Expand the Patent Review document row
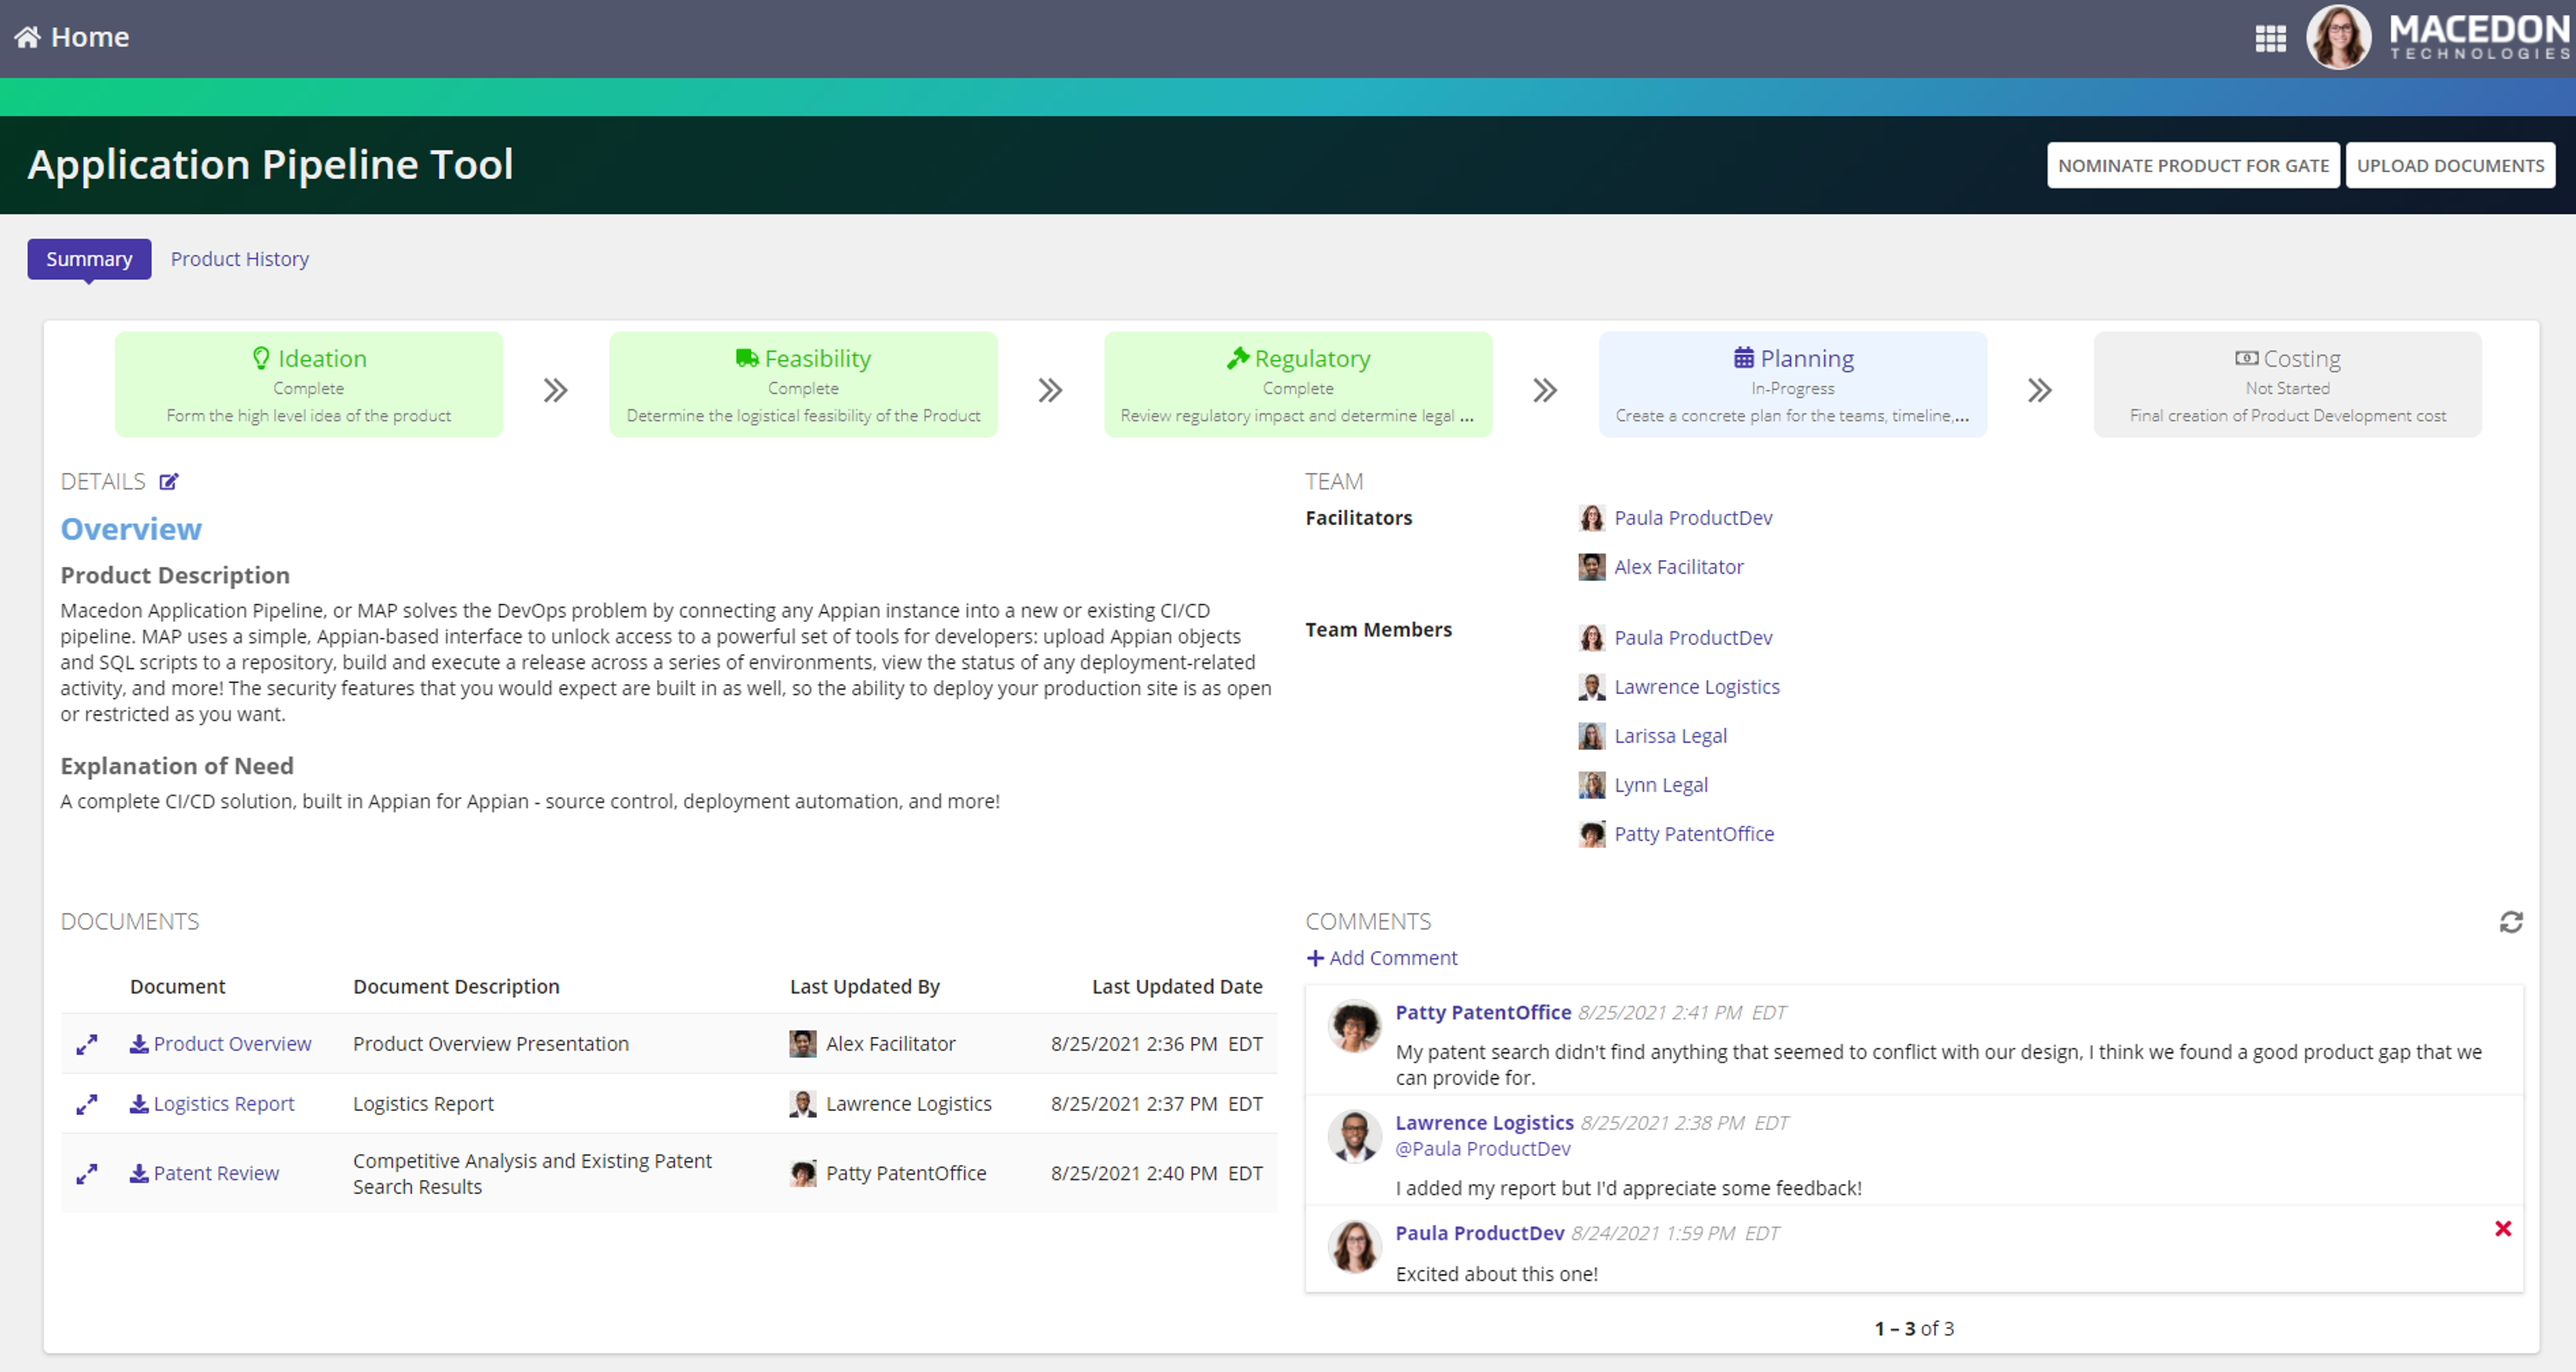 [x=87, y=1174]
